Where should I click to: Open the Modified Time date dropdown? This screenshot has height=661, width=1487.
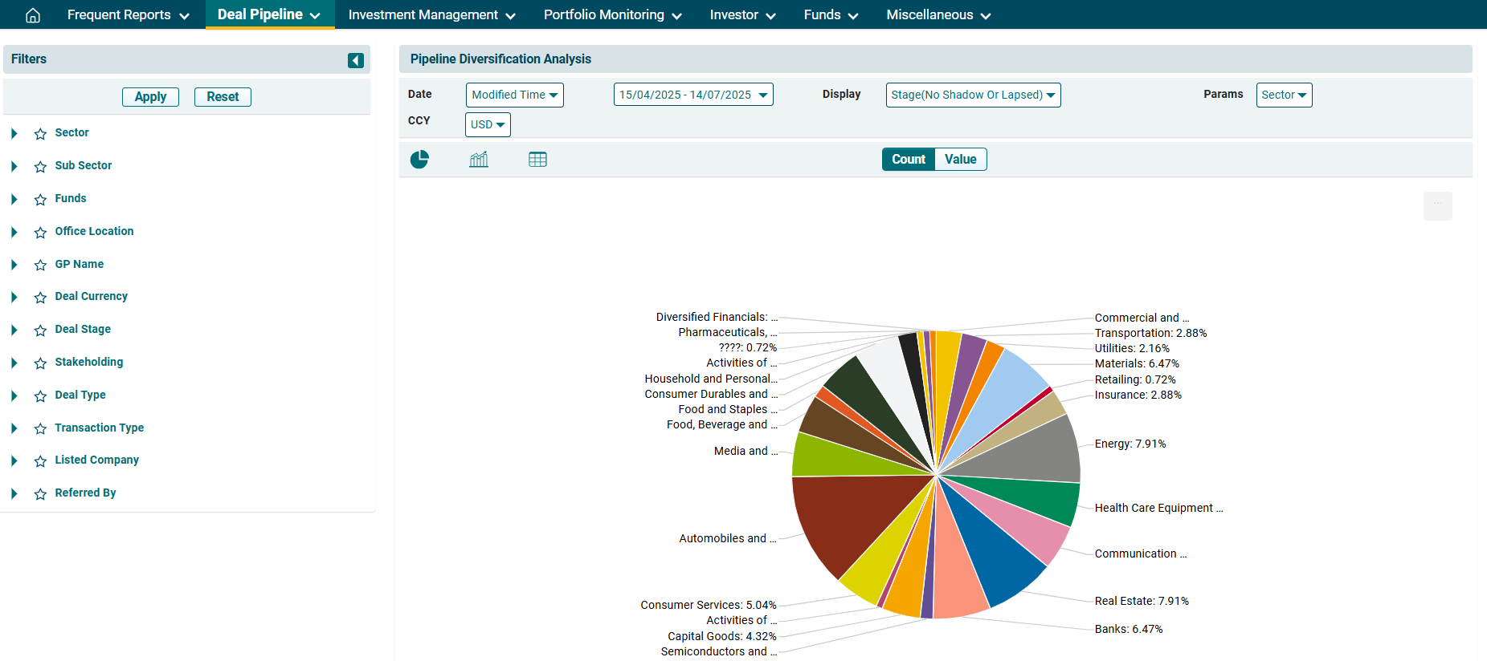tap(514, 95)
